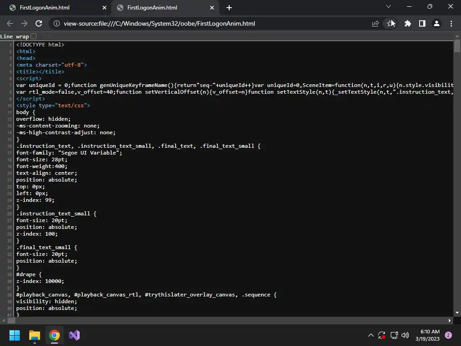The width and height of the screenshot is (461, 346).
Task: Click the Chrome taskbar icon
Action: coord(54,335)
